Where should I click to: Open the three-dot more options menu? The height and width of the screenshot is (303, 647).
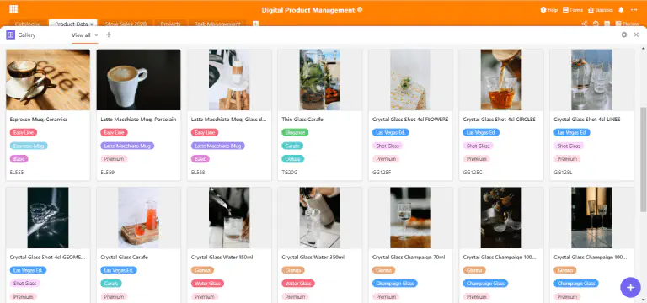634,10
